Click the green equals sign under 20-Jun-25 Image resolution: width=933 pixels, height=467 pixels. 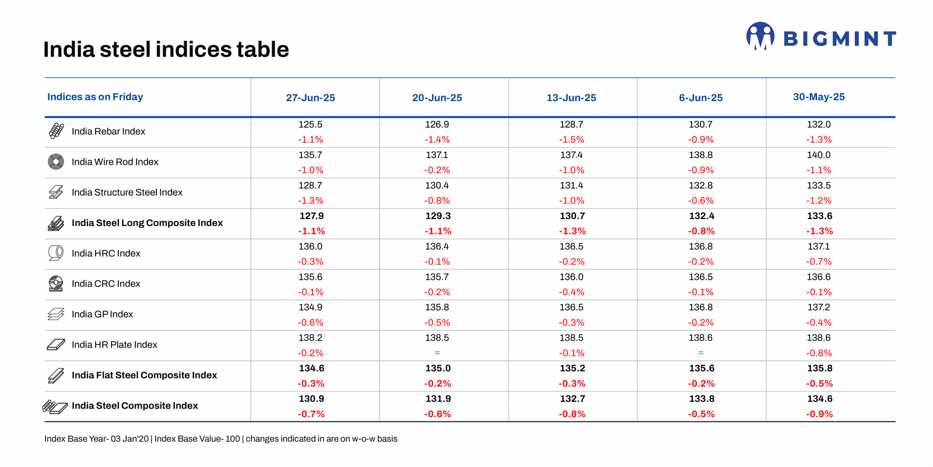[437, 353]
